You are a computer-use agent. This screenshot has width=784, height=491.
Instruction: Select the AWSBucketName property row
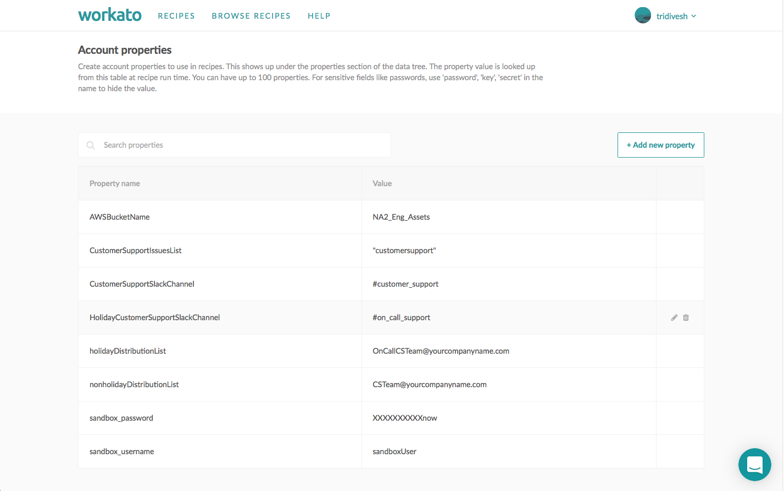(120, 217)
